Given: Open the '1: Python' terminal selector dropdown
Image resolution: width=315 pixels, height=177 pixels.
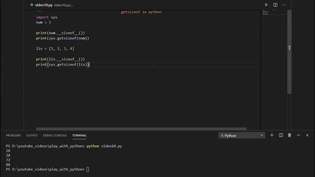Looking at the screenshot, I should [x=242, y=136].
